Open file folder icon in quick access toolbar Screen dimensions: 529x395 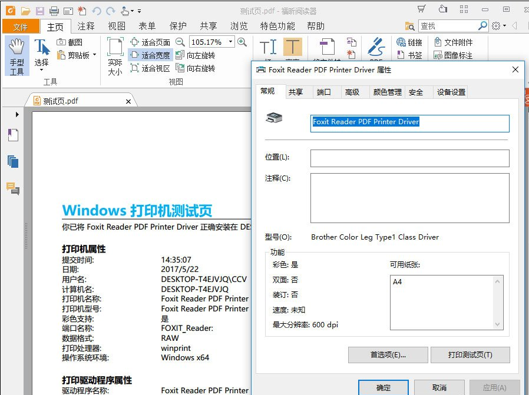coord(26,11)
